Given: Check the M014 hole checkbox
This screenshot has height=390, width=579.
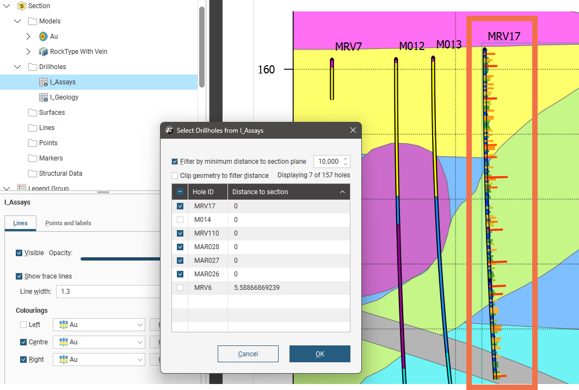Looking at the screenshot, I should tap(180, 220).
